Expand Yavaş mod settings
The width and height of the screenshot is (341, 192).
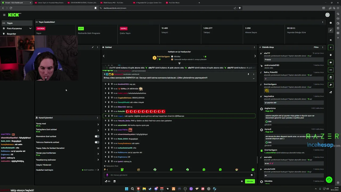tap(98, 125)
